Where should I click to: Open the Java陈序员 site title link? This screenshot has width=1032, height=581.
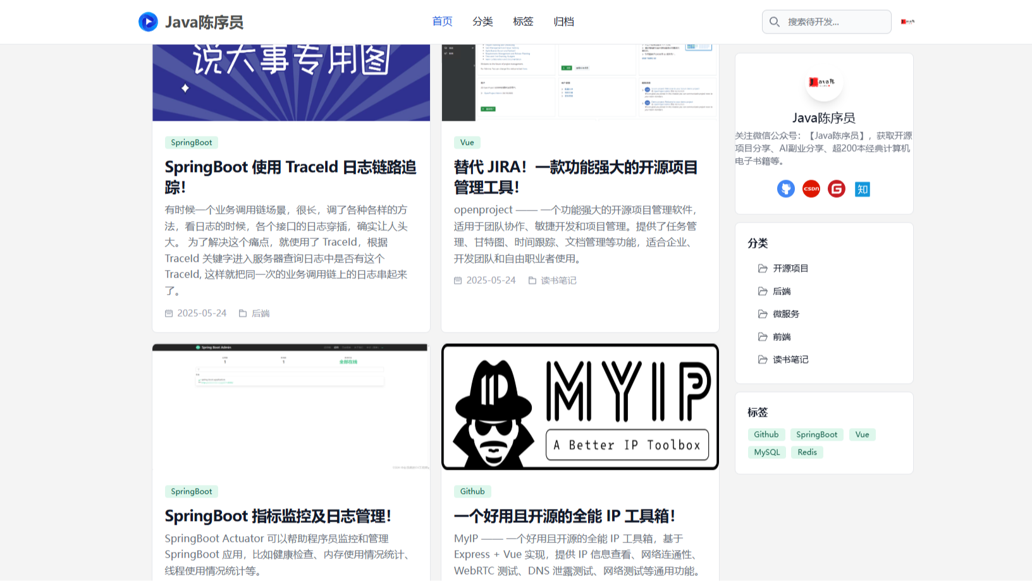point(204,22)
